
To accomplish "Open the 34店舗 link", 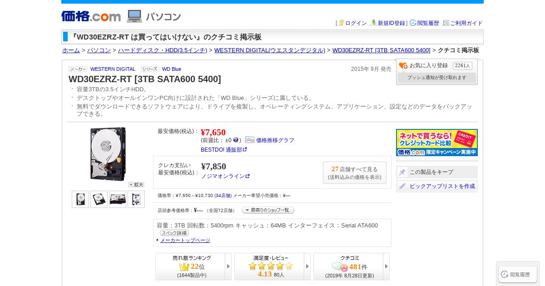I will (x=223, y=196).
